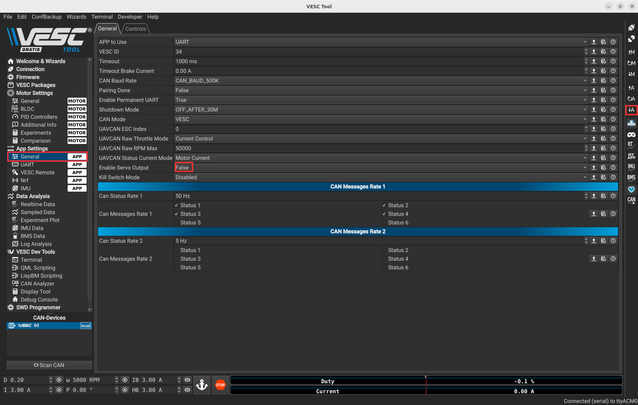Open the CAN Mode dropdown
This screenshot has width=638, height=405.
[x=381, y=119]
